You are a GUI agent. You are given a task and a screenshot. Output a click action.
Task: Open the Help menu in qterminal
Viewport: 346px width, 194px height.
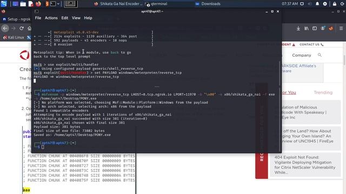(x=88, y=18)
